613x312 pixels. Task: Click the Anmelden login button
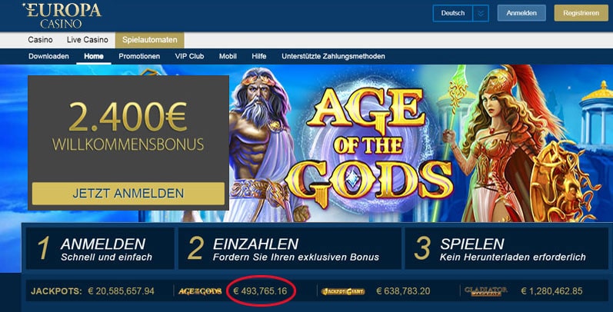coord(521,13)
